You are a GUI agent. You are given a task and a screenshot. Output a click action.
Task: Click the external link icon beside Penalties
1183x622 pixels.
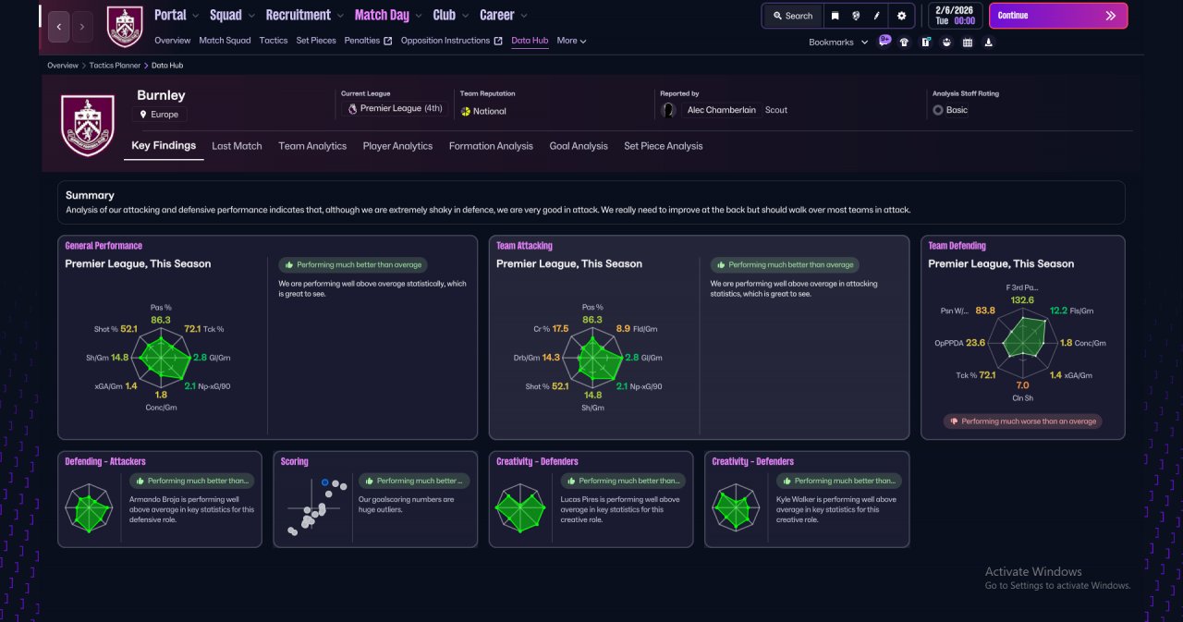pos(388,41)
